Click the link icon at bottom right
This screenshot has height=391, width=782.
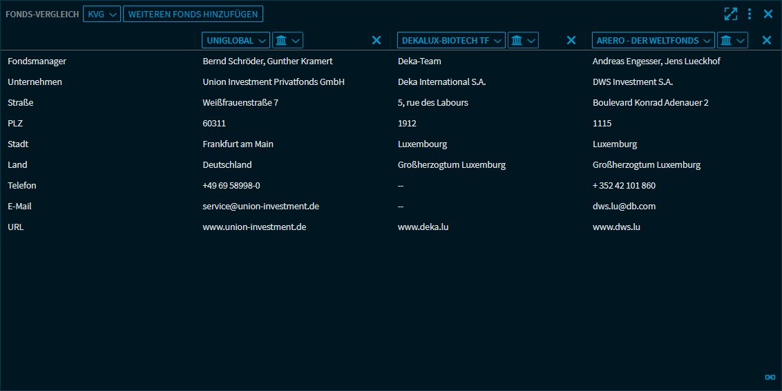coord(770,377)
